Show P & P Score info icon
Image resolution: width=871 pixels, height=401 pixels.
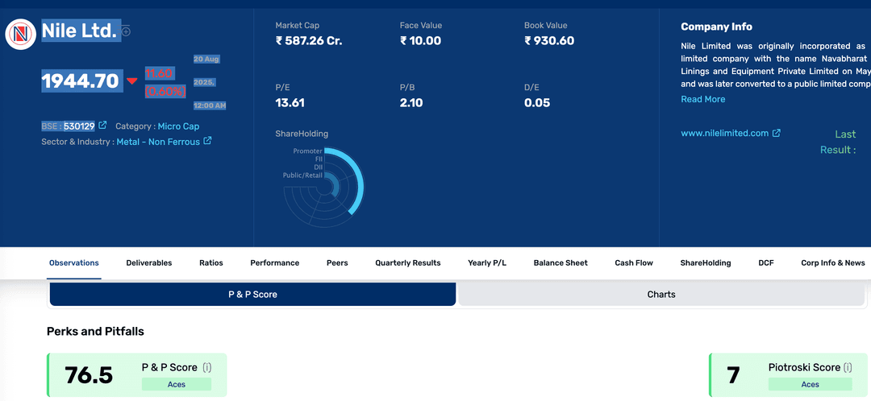[206, 367]
